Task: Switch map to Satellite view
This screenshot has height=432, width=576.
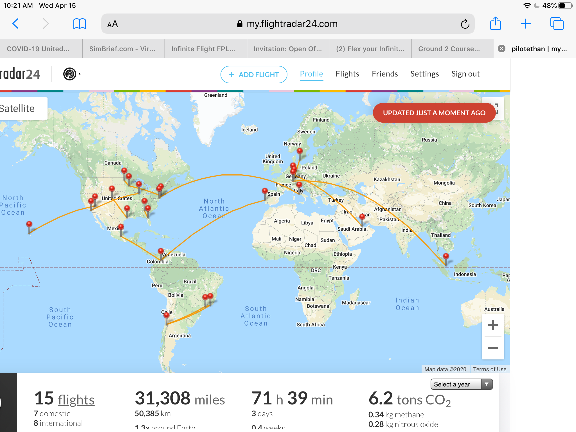Action: (17, 109)
